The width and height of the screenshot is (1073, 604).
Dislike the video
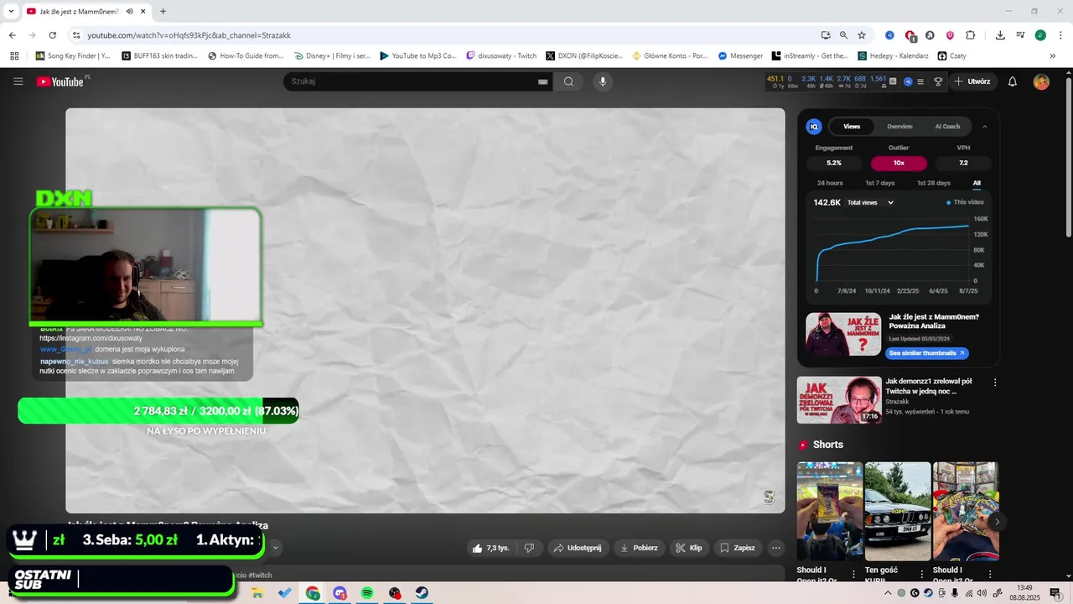click(x=529, y=548)
